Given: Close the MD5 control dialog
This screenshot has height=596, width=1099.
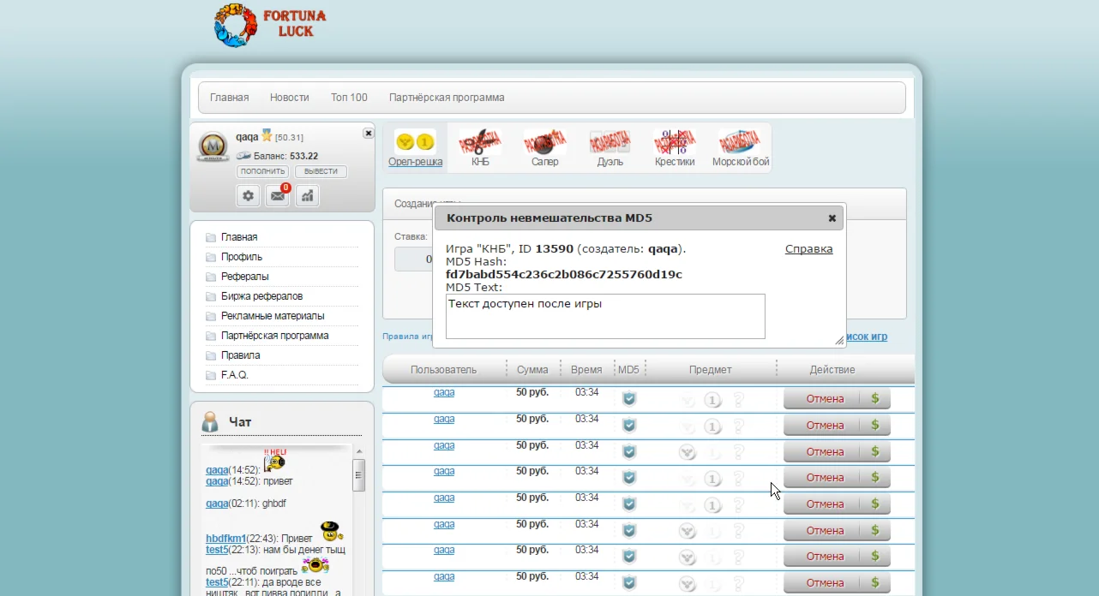Looking at the screenshot, I should click(x=832, y=218).
